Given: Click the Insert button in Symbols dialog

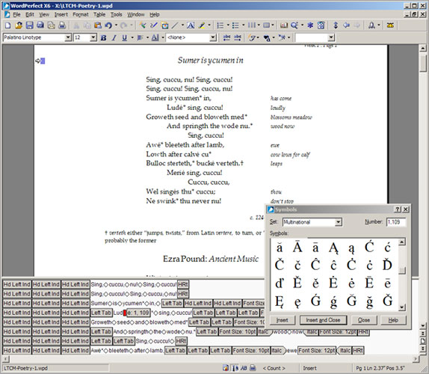Looking at the screenshot, I should point(283,320).
